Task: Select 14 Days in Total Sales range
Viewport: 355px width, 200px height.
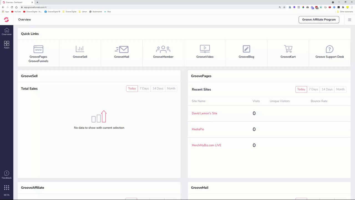Action: (x=158, y=89)
